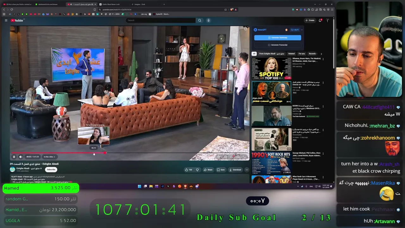Go back with browser back arrow
Screen dimensions: 405x228
pyautogui.click(x=4, y=9)
